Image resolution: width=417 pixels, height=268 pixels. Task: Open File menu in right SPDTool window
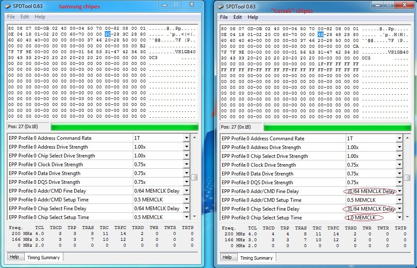[x=224, y=17]
